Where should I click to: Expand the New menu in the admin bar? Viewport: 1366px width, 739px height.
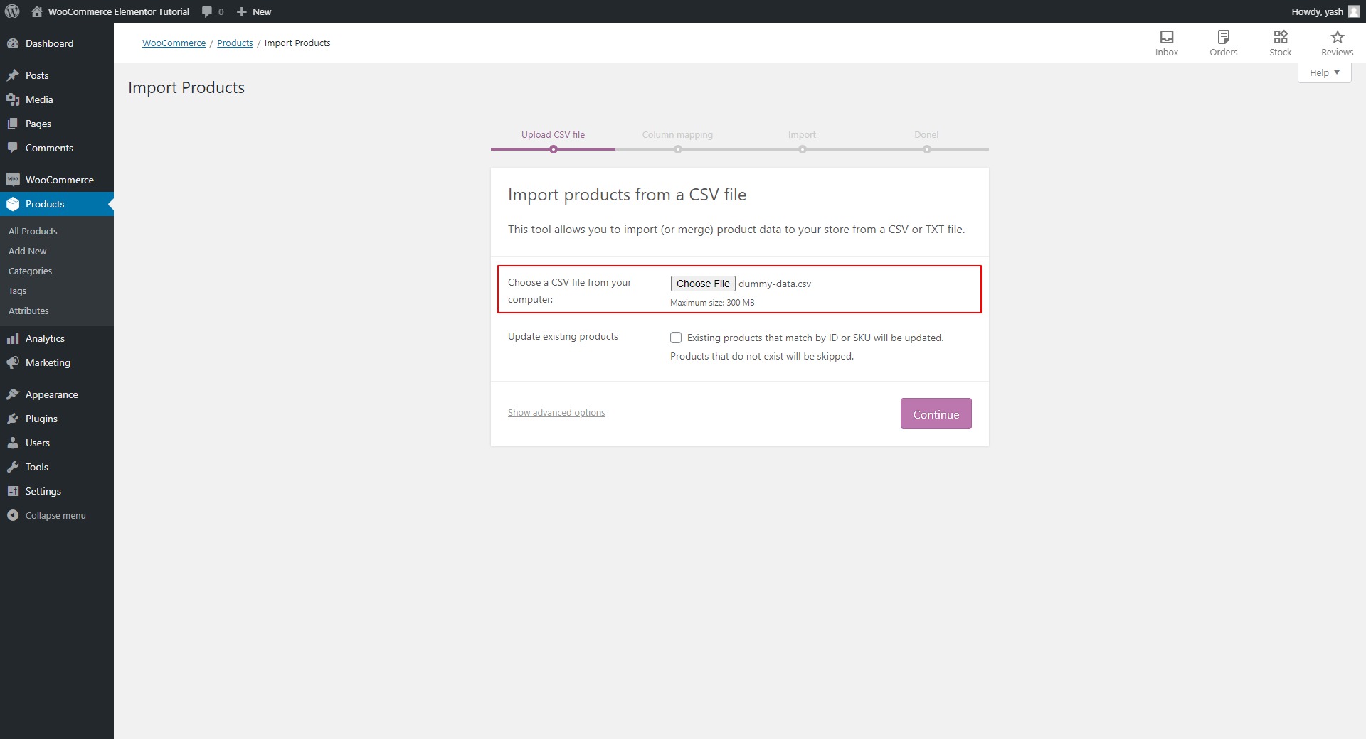[253, 11]
